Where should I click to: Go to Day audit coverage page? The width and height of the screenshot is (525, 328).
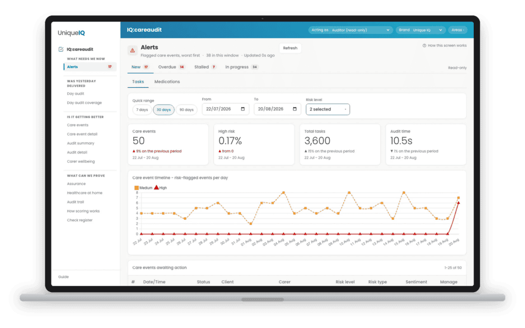85,103
